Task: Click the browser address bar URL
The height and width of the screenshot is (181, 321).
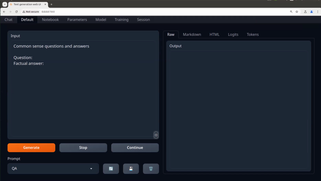Action: 48,12
